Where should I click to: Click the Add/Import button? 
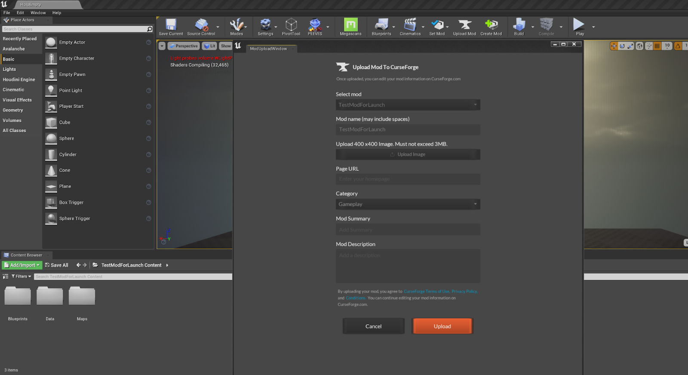coord(22,265)
